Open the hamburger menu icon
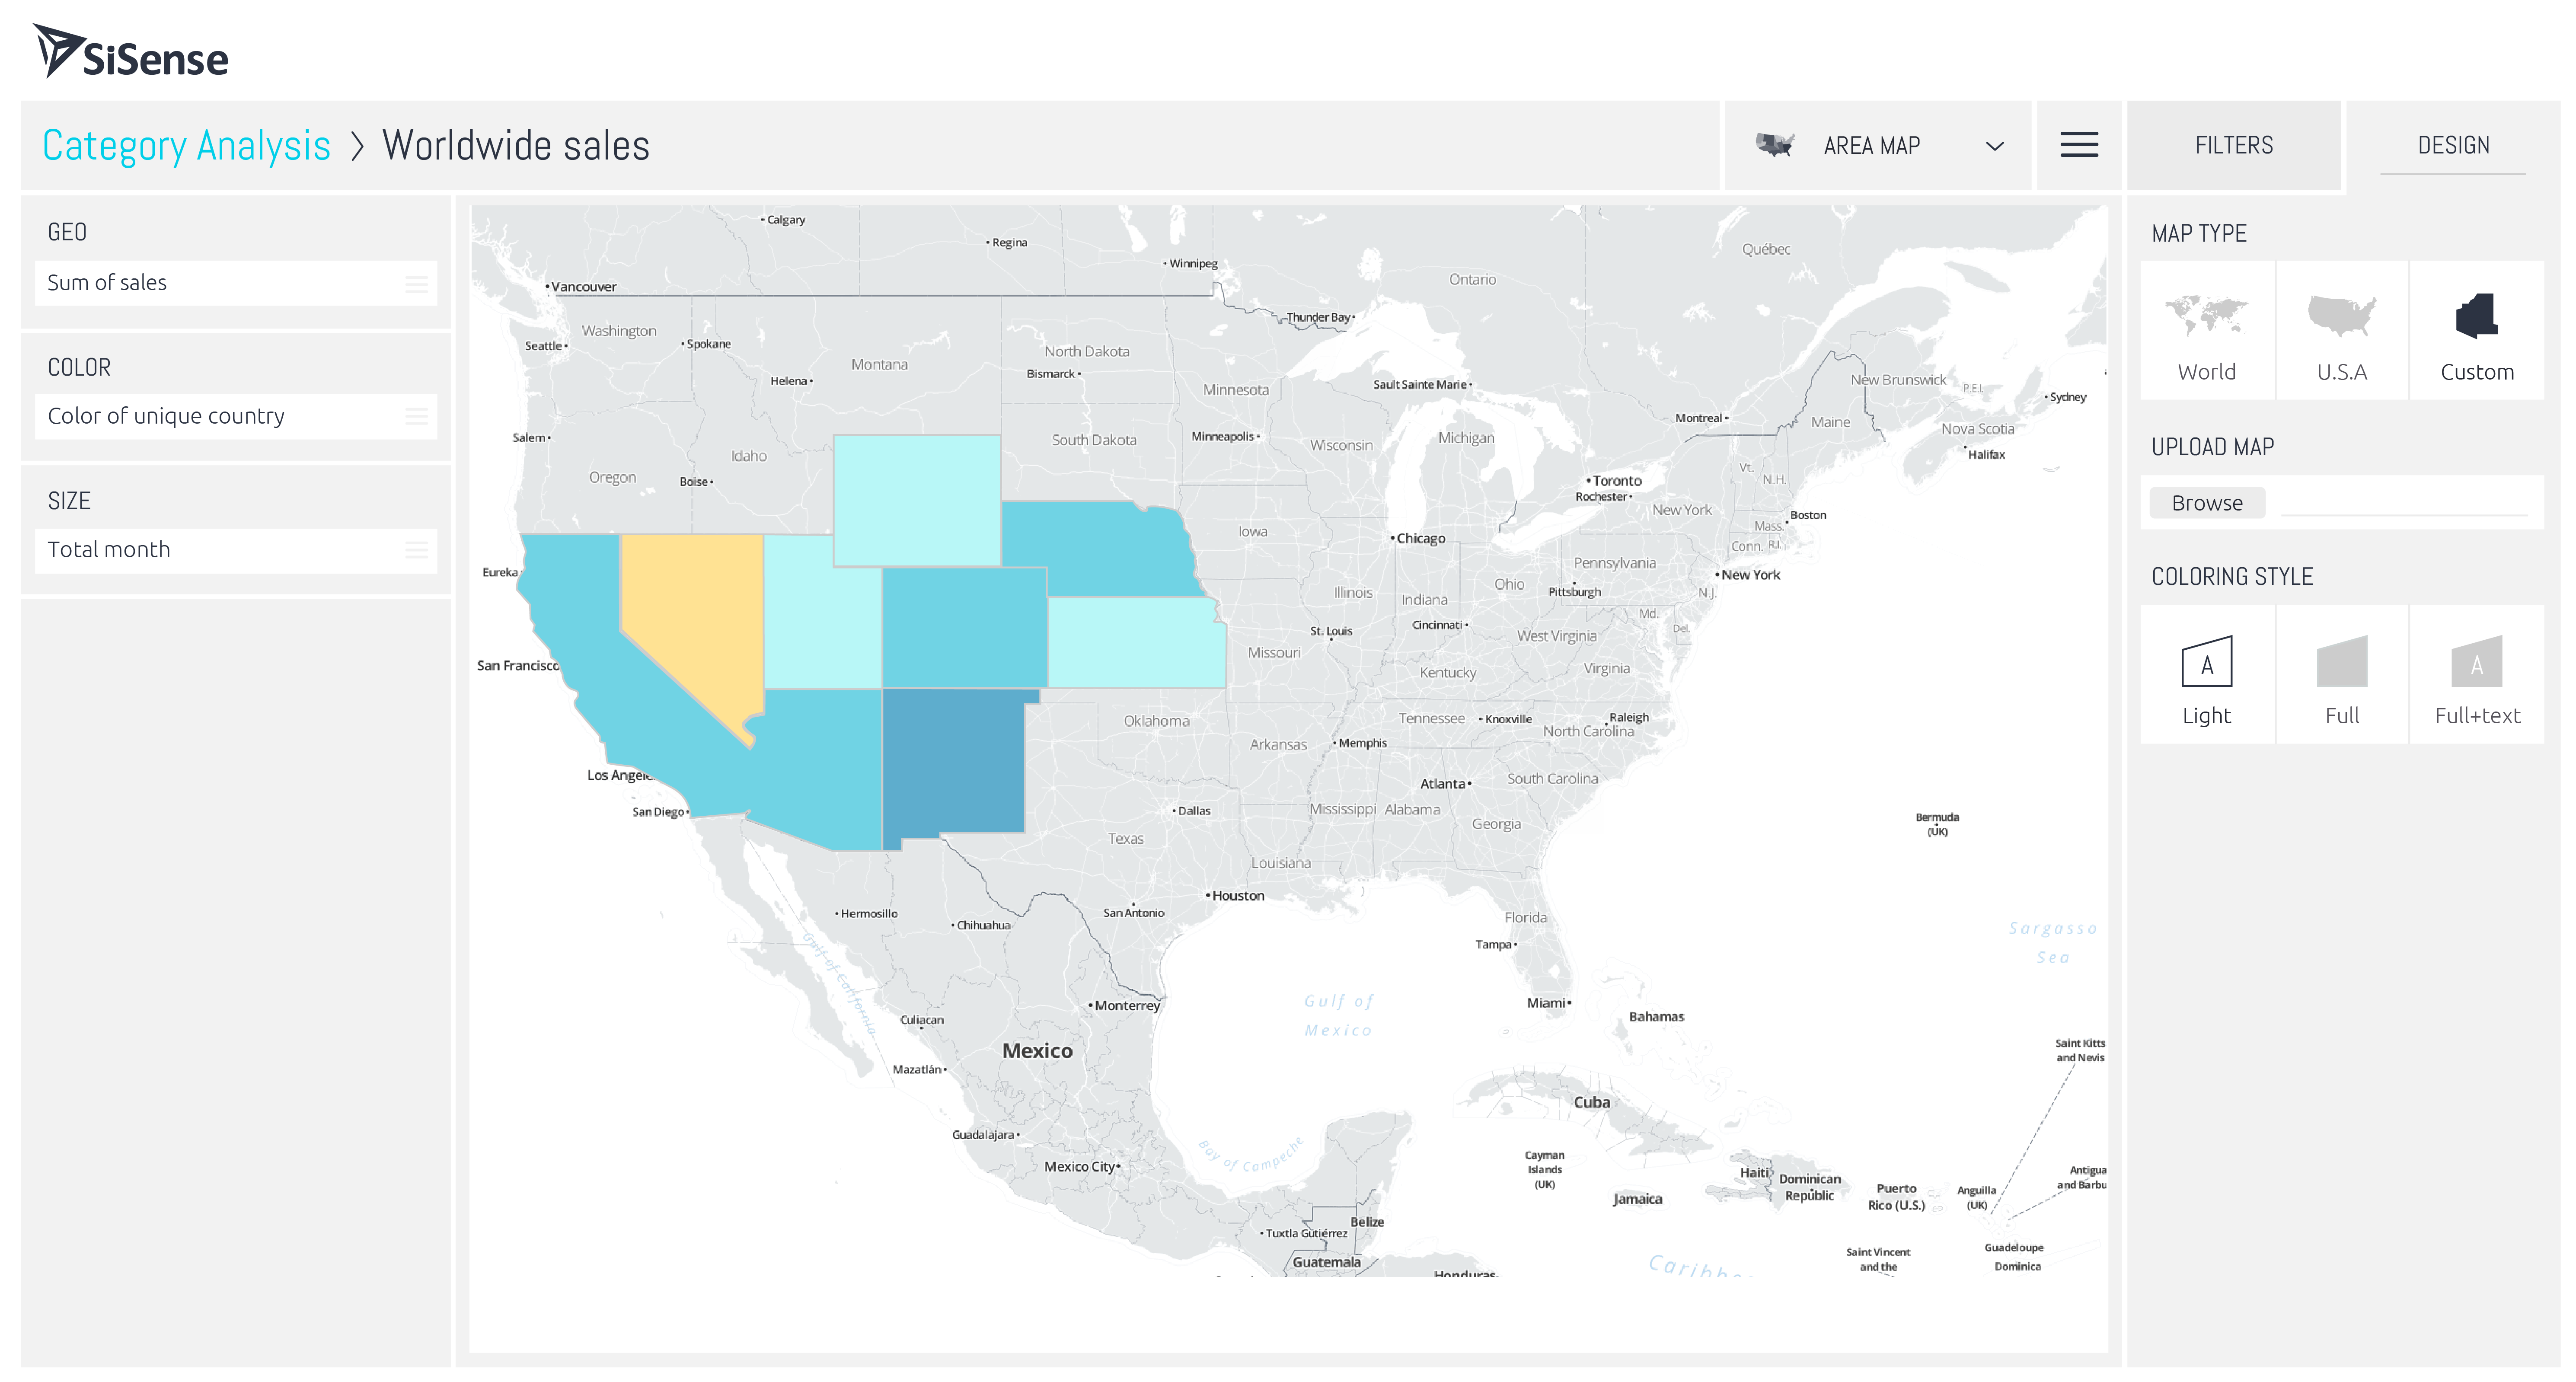Viewport: 2576px width, 1382px height. point(2078,145)
